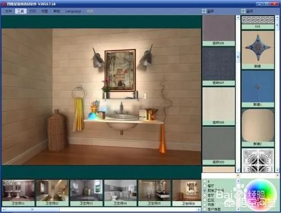Screen dimensions: 281x213
Task: Open bathroom scene 卫生间02
Action: (52, 193)
